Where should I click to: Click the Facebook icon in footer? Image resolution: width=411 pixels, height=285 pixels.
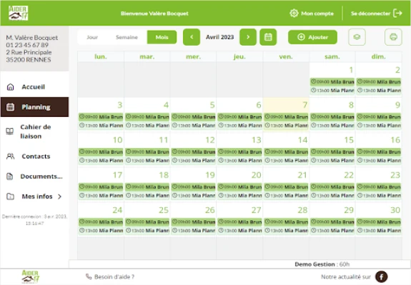382,276
